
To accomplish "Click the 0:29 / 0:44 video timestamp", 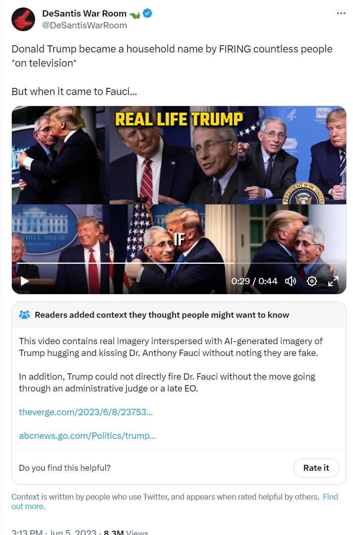I will click(x=254, y=281).
